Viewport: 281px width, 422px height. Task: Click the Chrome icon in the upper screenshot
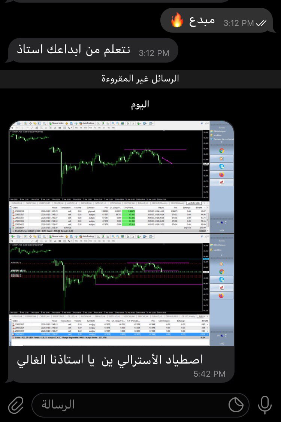221,151
